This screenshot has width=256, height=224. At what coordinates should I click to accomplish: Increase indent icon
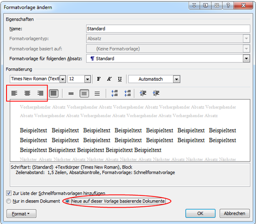[156, 93]
